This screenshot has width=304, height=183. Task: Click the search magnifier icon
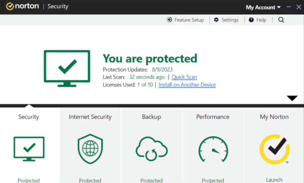pyautogui.click(x=281, y=20)
